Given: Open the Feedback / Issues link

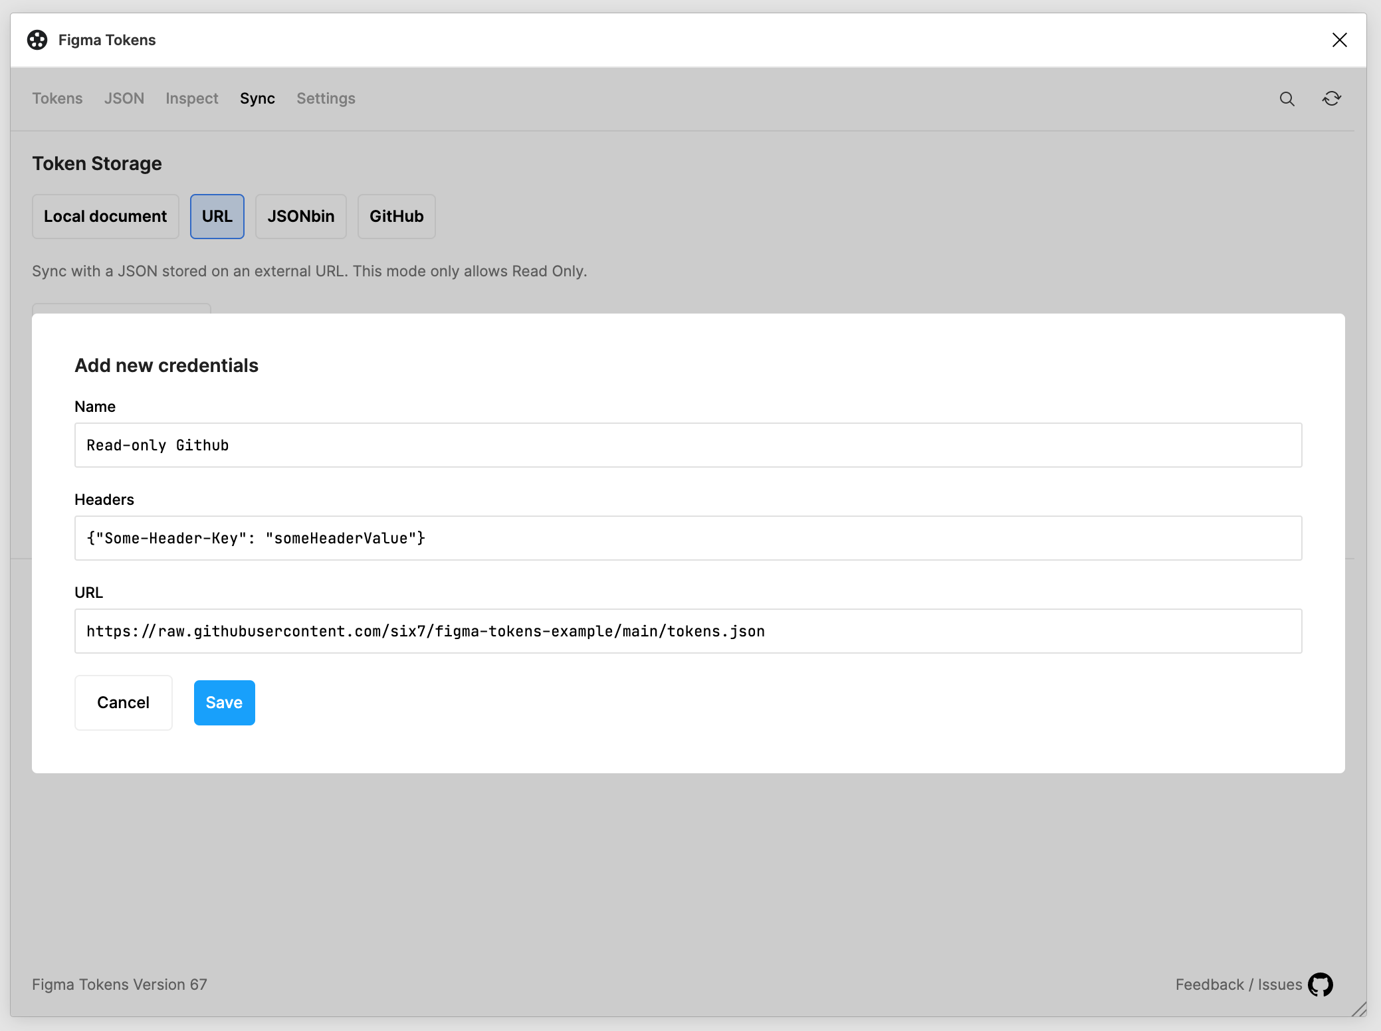Looking at the screenshot, I should (1239, 984).
